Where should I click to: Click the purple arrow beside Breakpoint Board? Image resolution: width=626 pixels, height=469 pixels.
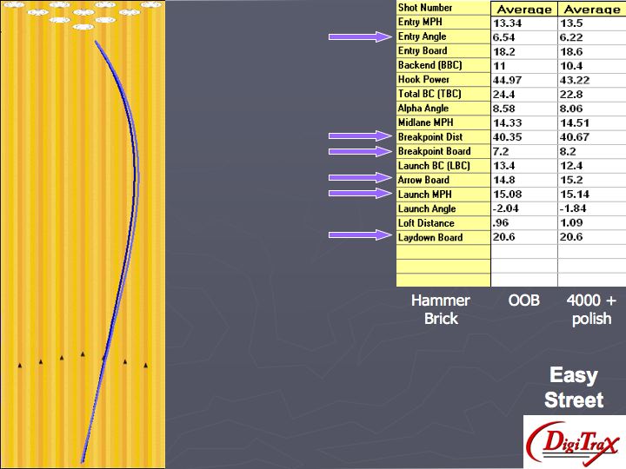click(x=359, y=151)
